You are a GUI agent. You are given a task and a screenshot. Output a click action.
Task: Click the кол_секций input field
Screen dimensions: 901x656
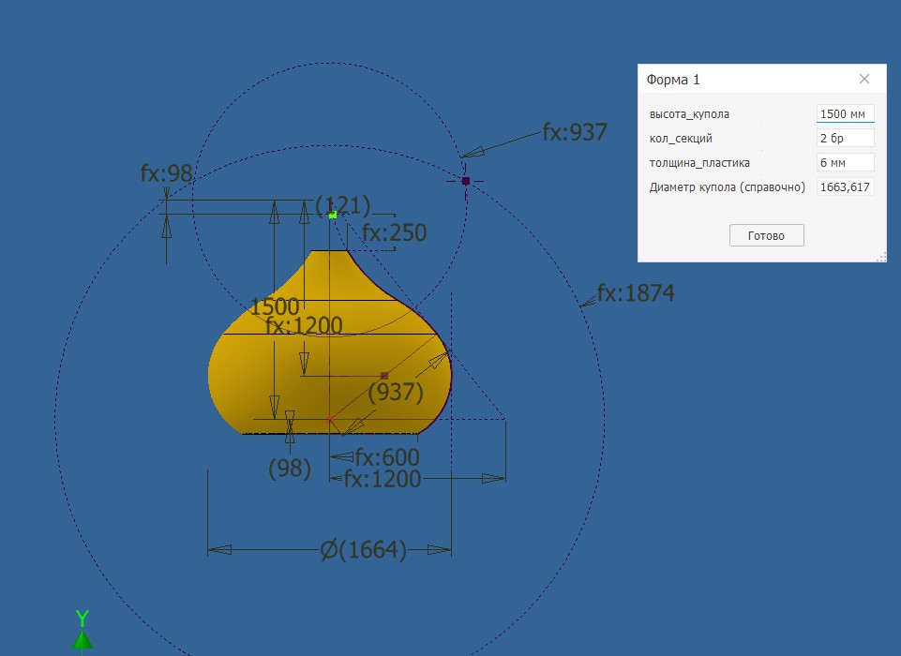846,138
